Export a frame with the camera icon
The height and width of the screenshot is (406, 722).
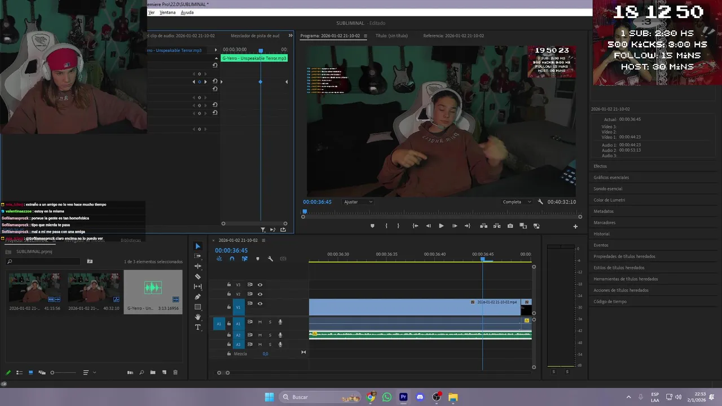(x=510, y=226)
